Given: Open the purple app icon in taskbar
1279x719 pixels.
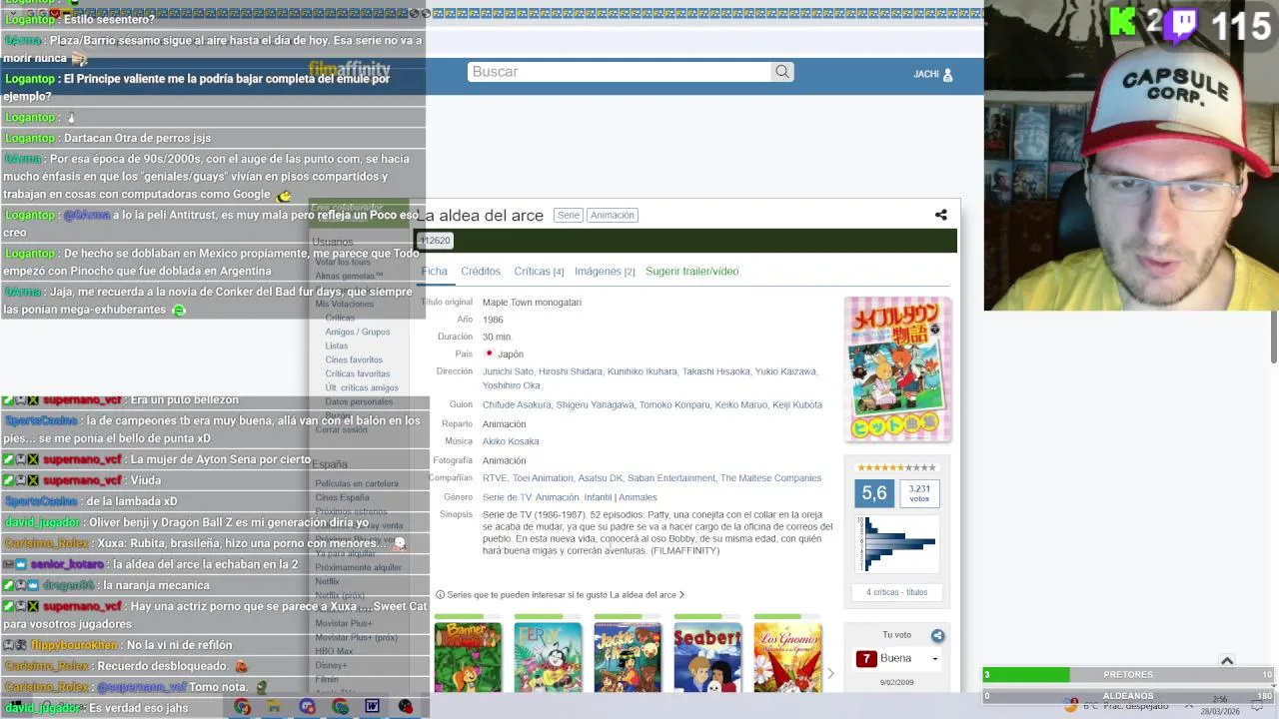Looking at the screenshot, I should point(307,707).
